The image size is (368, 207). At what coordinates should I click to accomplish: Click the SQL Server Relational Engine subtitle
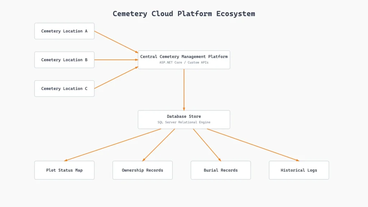184,122
